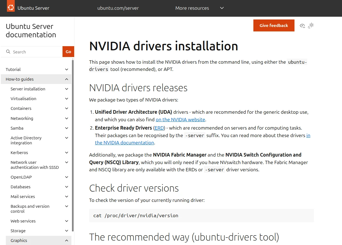Expand the Kerberos section arrow
Image resolution: width=342 pixels, height=245 pixels.
coord(66,153)
